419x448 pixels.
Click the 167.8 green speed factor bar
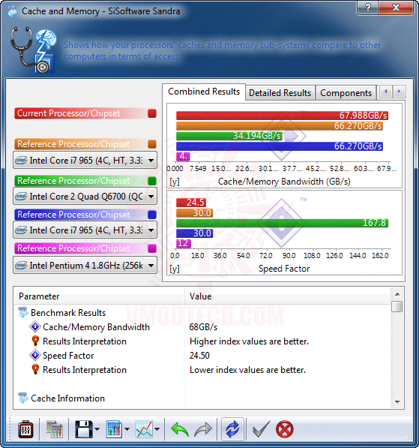282,223
